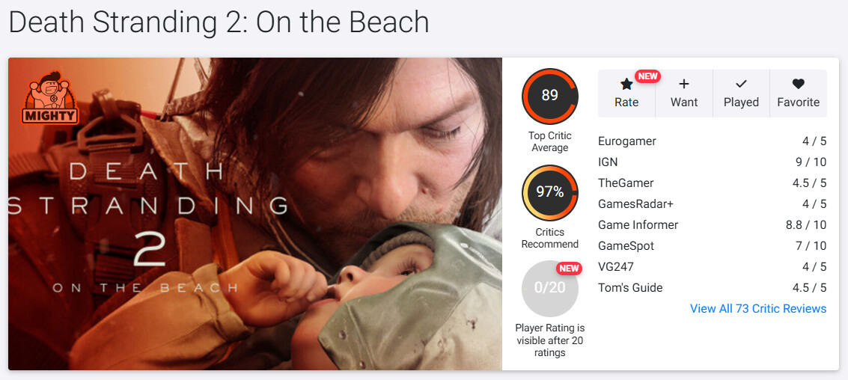Open the IGN review
848x380 pixels.
coord(608,162)
